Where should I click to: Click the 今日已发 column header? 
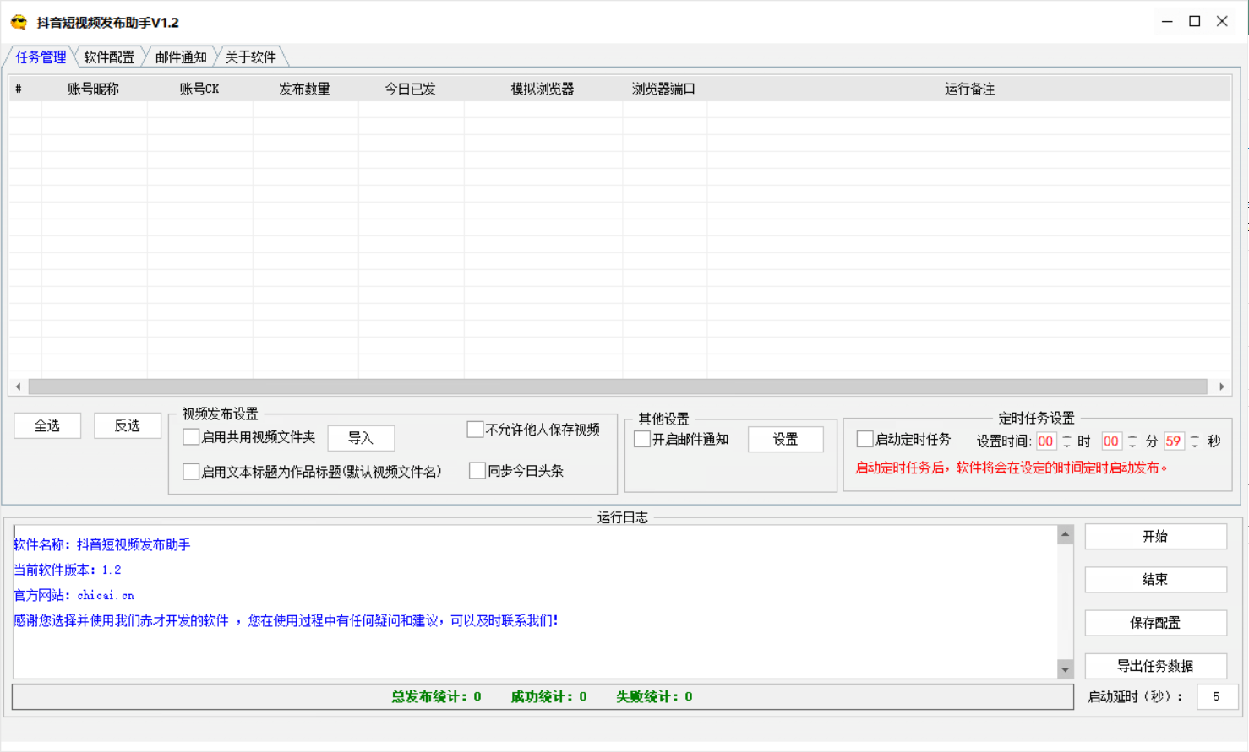411,89
